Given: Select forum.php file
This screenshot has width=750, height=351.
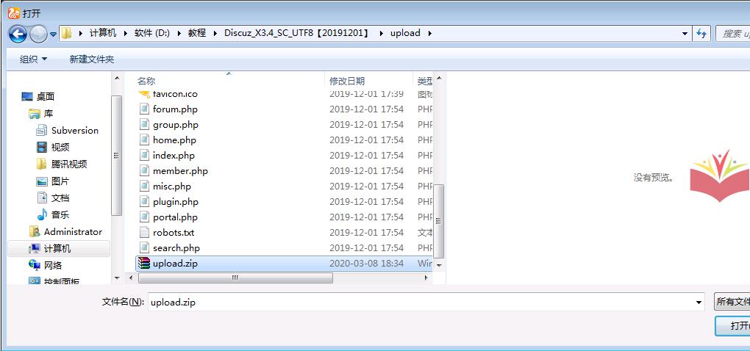Looking at the screenshot, I should pos(175,109).
